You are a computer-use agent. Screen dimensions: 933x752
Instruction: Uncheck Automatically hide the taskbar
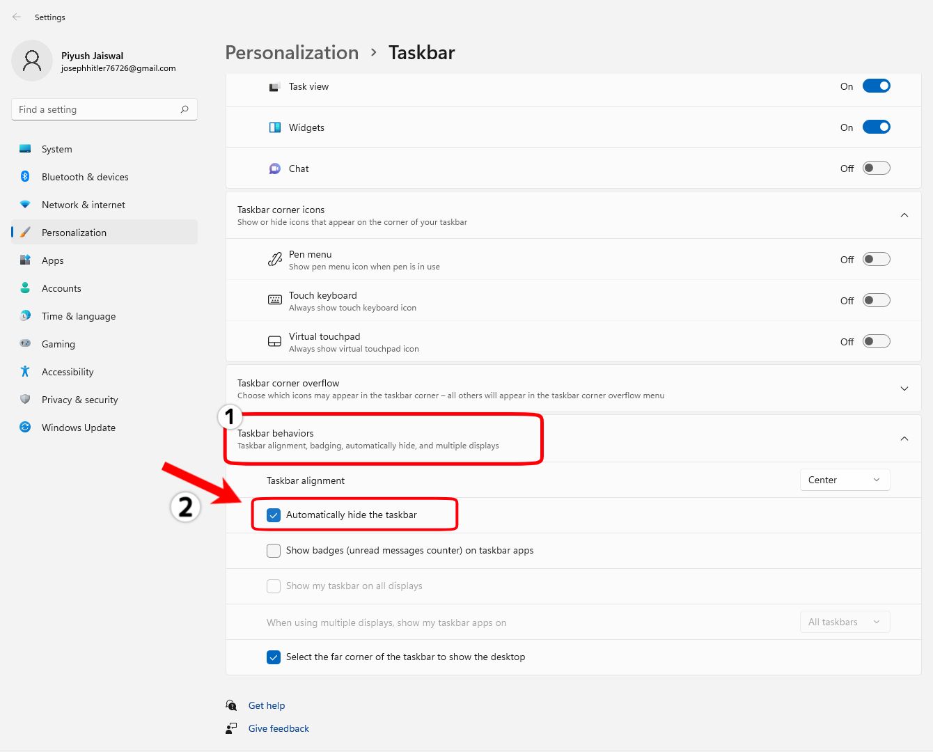click(273, 515)
